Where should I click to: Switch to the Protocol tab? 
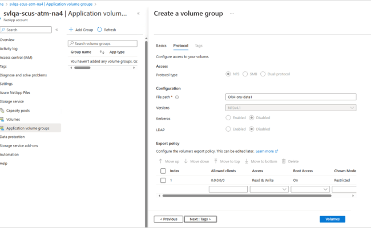coord(181,46)
